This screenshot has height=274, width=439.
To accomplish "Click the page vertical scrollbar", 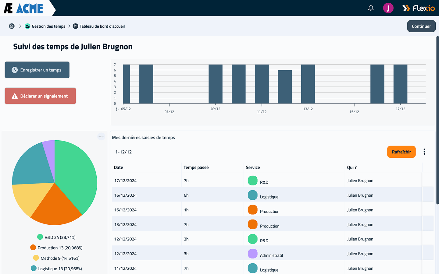I will point(437,120).
